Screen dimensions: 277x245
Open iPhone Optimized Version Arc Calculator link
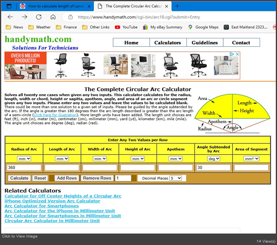52,201
